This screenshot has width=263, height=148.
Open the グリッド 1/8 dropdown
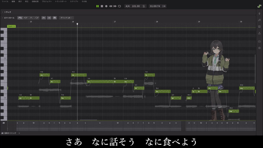coord(66,18)
